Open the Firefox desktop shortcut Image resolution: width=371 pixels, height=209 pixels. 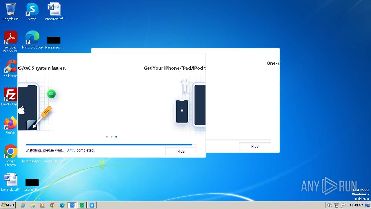pyautogui.click(x=10, y=125)
